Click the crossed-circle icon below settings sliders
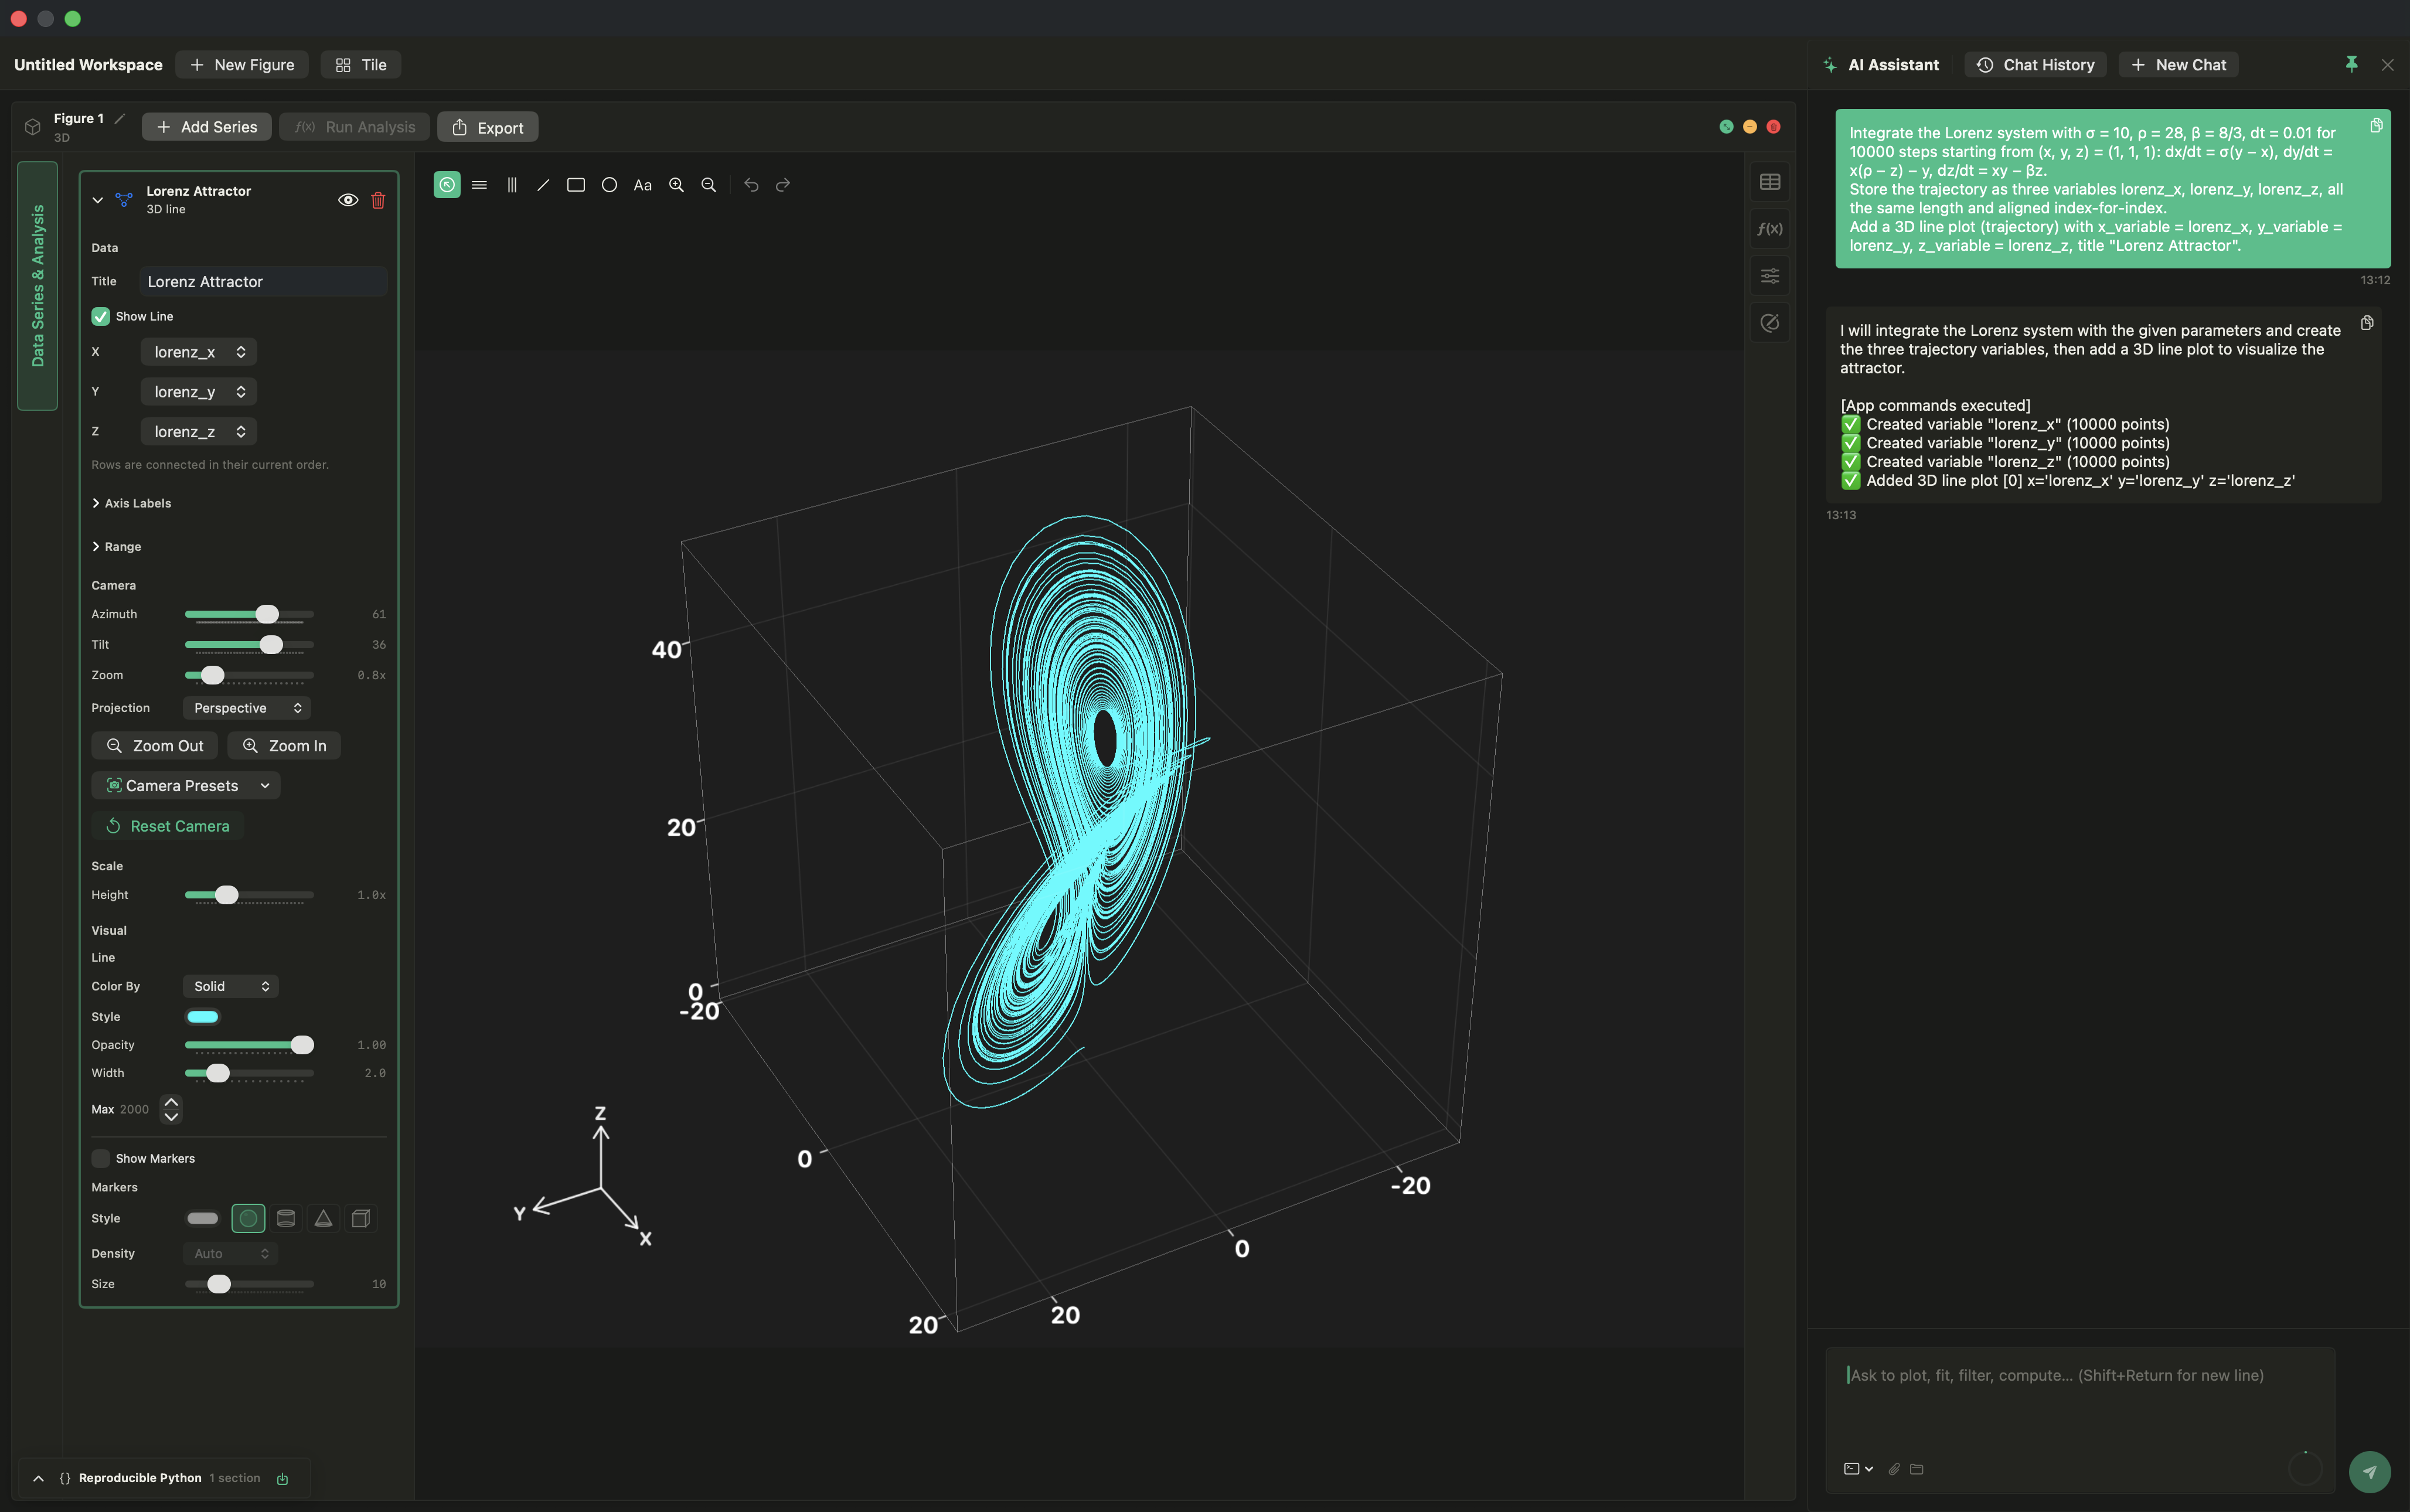Screen dimensions: 2410x1512 tap(1769, 323)
